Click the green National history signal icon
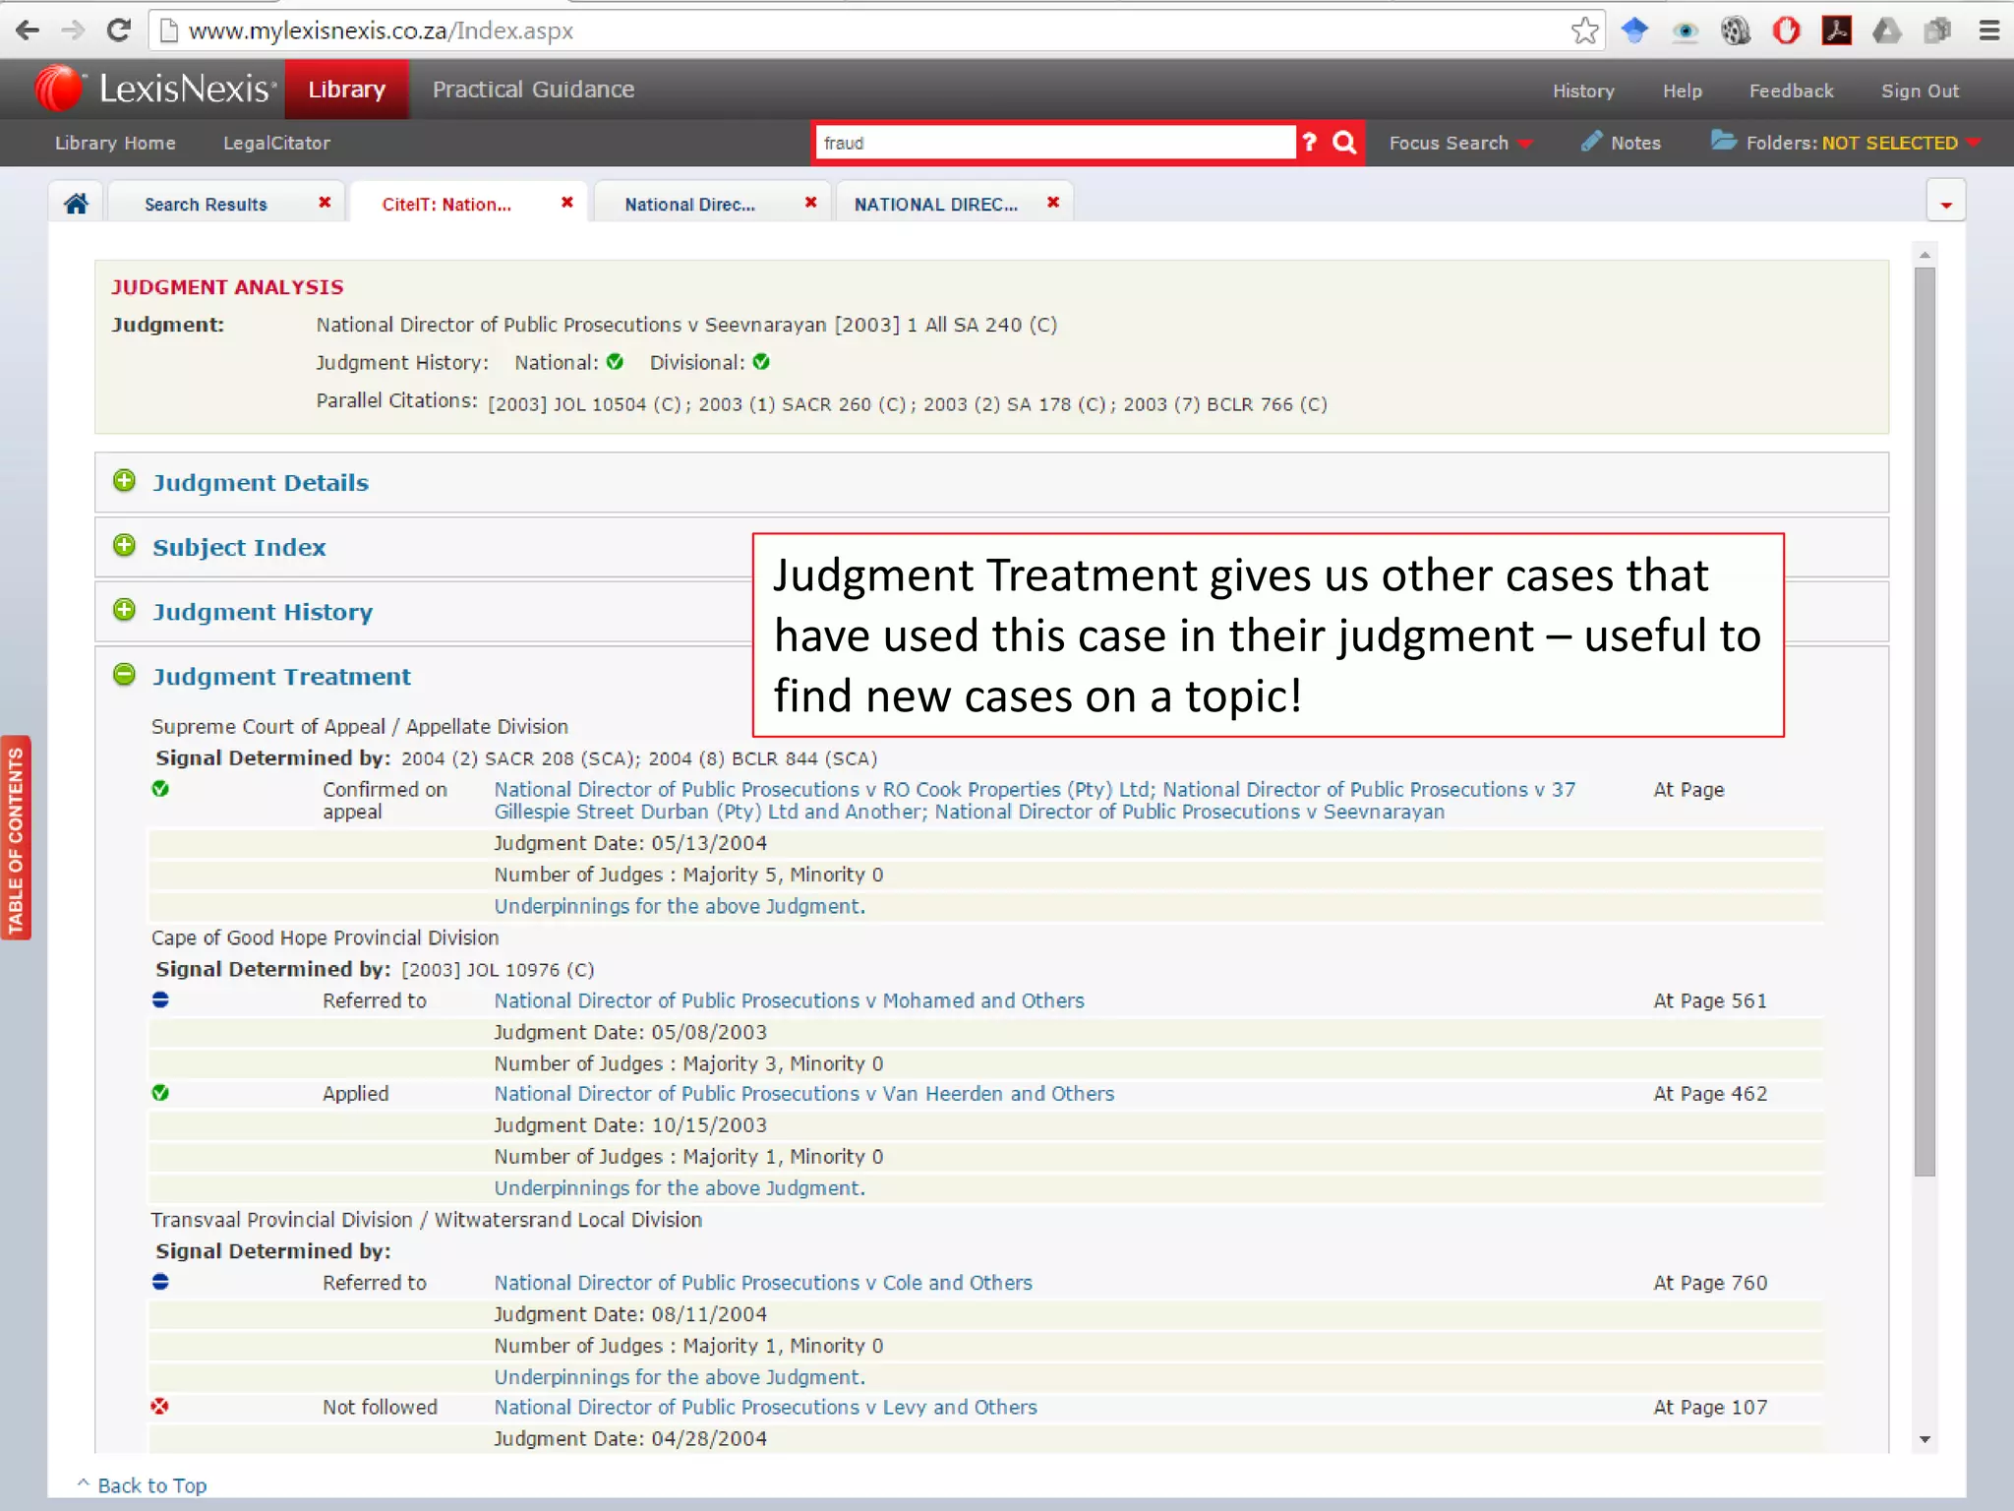This screenshot has width=2014, height=1511. (x=616, y=362)
